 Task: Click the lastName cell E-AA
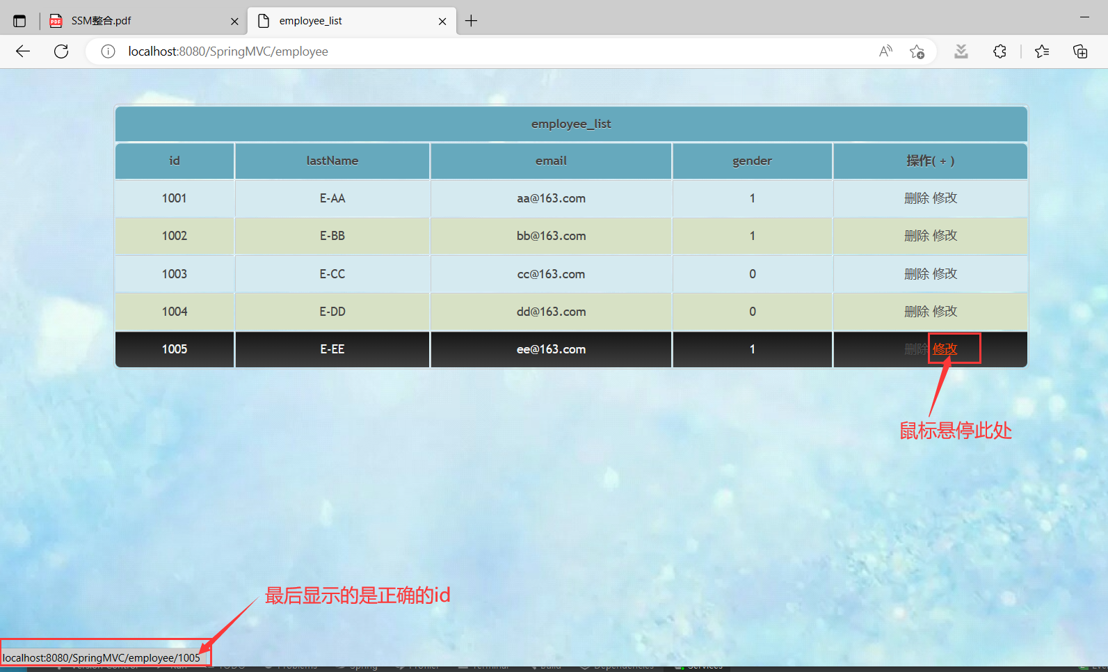332,198
